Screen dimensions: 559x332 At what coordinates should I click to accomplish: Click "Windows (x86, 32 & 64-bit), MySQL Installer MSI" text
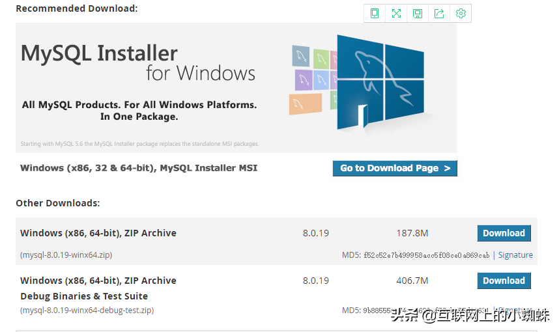pyautogui.click(x=139, y=168)
